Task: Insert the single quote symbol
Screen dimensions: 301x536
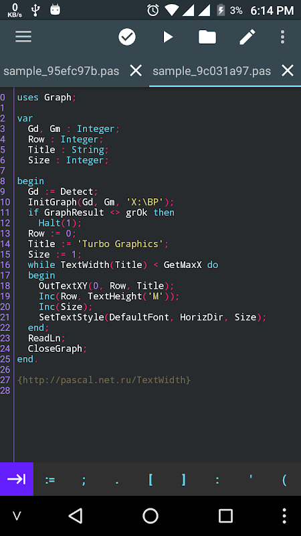Action: pos(251,480)
